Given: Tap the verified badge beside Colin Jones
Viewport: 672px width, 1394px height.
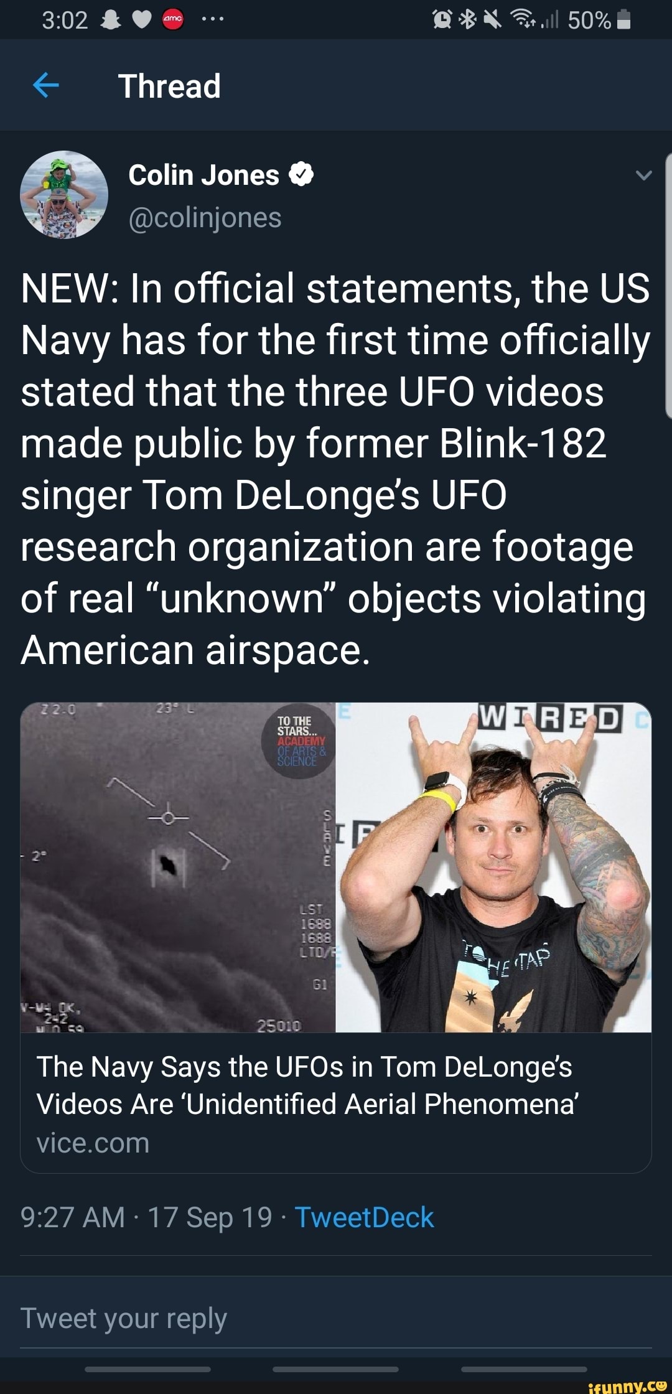Looking at the screenshot, I should (301, 175).
